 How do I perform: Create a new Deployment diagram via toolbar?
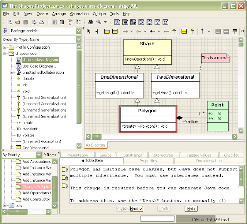click(x=166, y=22)
